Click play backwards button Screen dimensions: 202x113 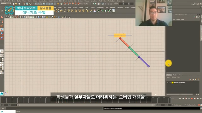[189, 98]
